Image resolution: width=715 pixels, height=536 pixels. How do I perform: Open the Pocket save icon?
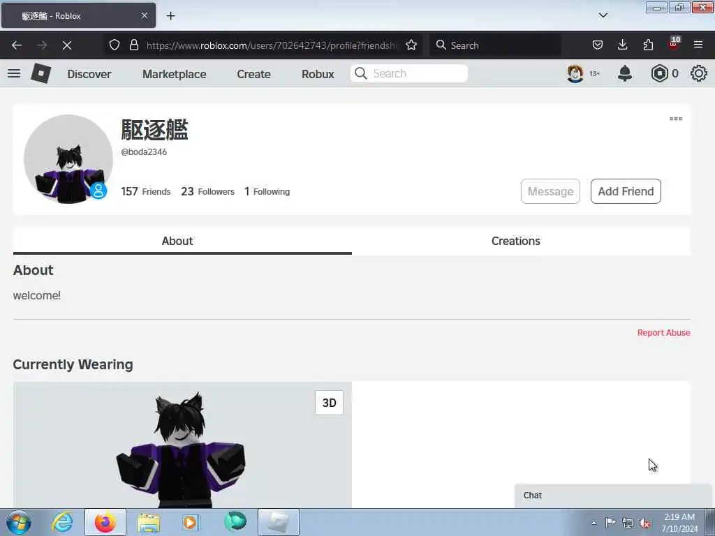[598, 45]
